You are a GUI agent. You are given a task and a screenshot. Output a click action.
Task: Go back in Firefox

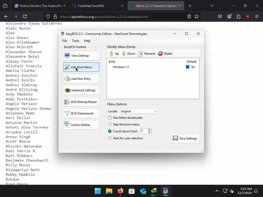[6, 16]
